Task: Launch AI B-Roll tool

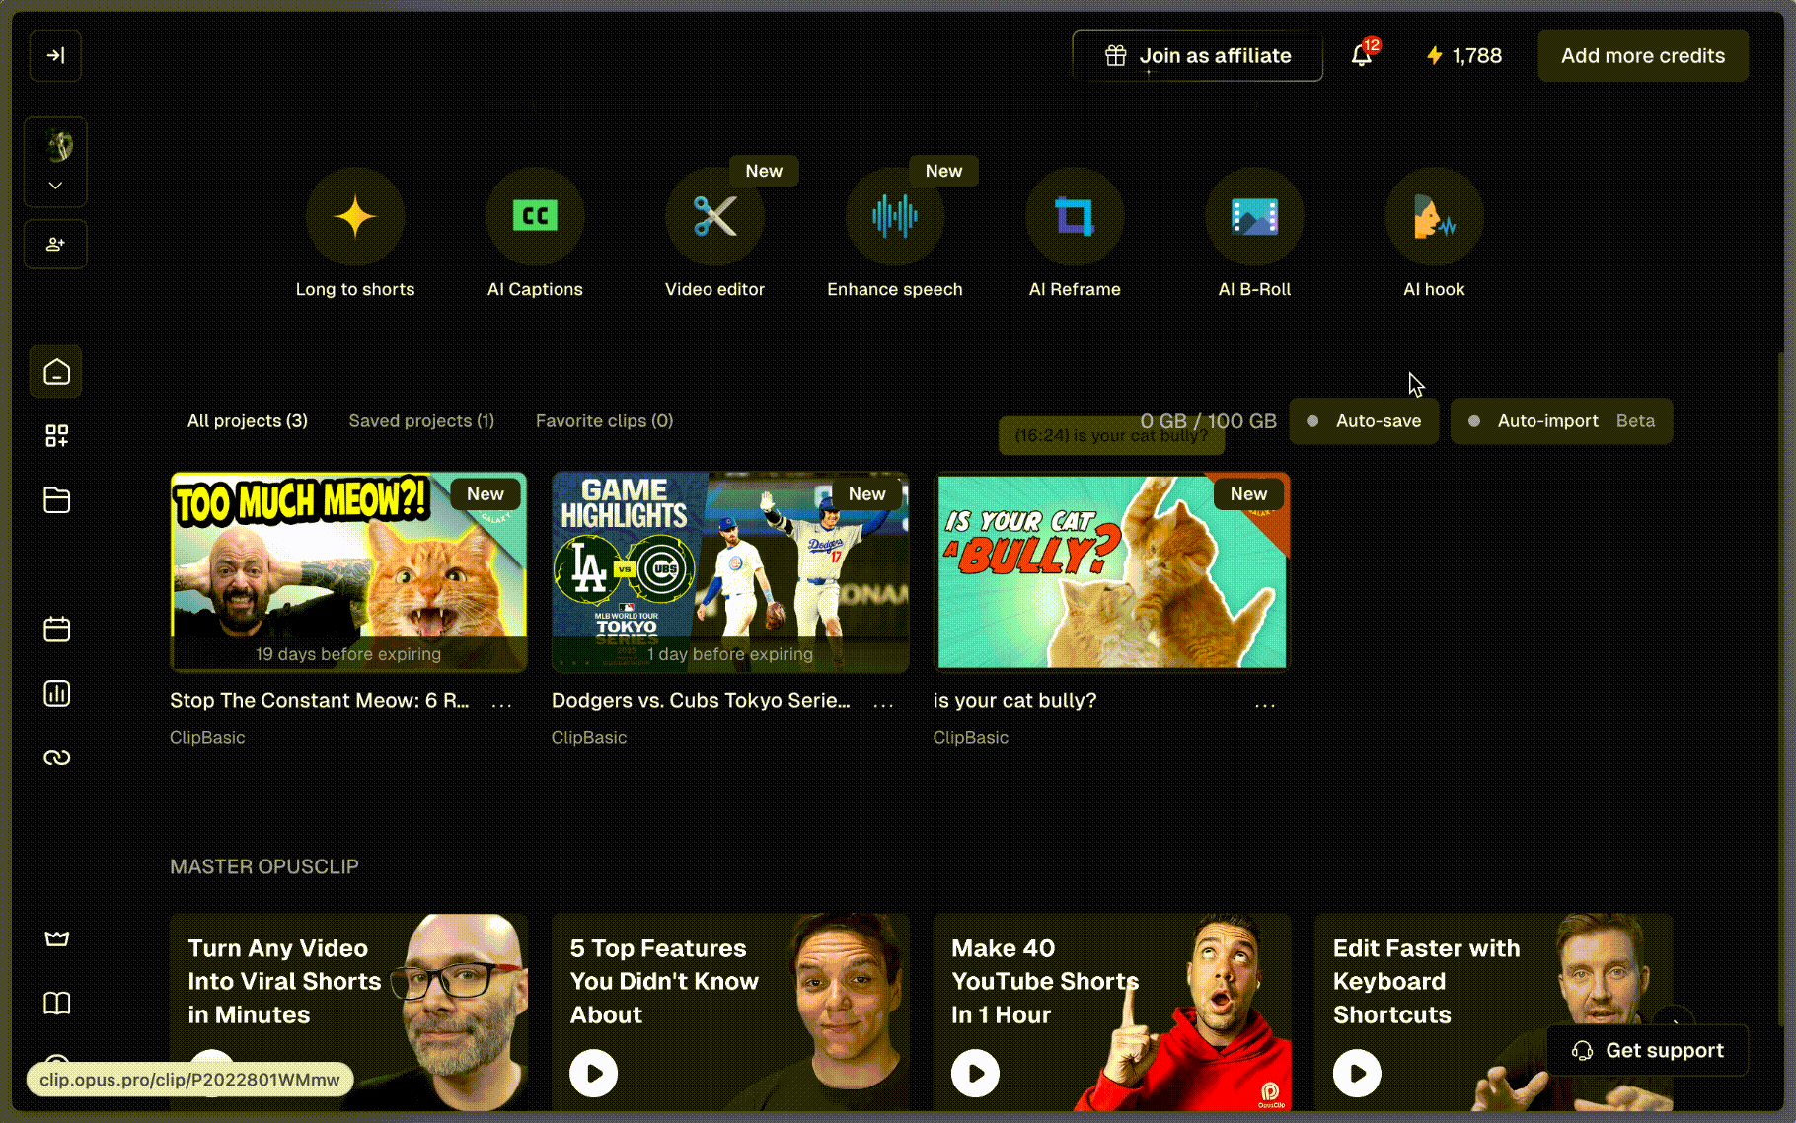Action: point(1254,216)
